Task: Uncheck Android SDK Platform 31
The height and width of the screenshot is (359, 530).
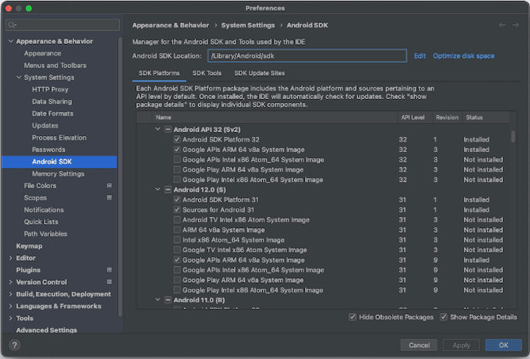Action: pyautogui.click(x=176, y=200)
